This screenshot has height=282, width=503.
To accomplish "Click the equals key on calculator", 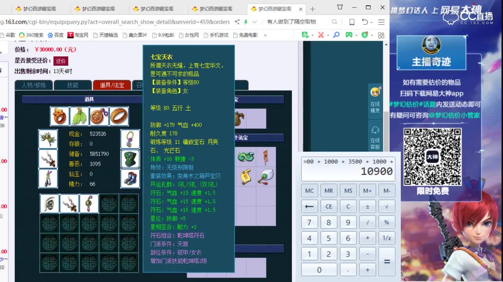I will click(x=387, y=262).
